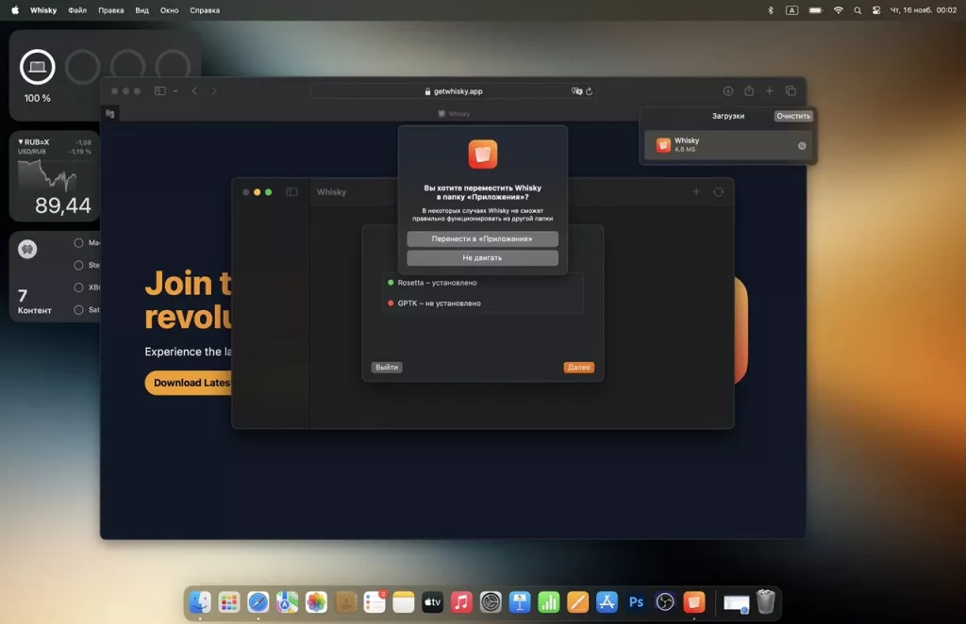
Task: Select the Whisky tab in Safari
Action: tap(454, 114)
